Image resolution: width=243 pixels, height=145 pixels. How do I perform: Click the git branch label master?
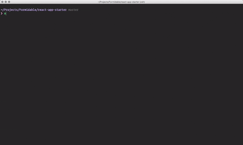tap(73, 10)
